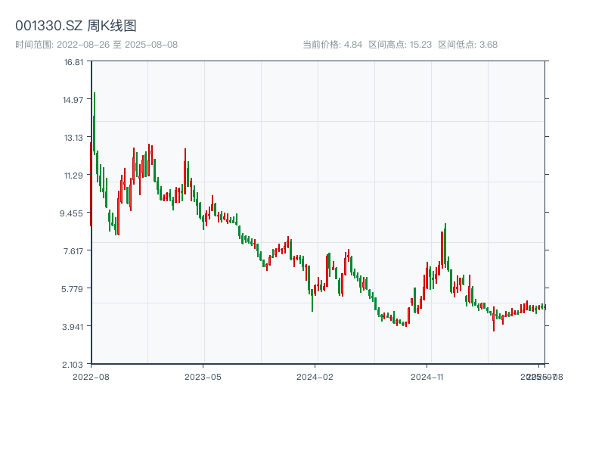Click the 9.455 y-axis label
605x454 pixels.
[x=73, y=213]
